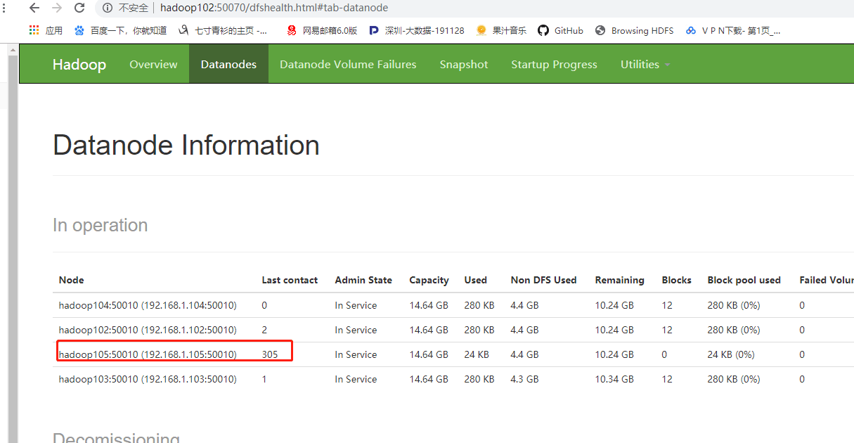Click the Last contact column header
The width and height of the screenshot is (854, 443).
[x=290, y=280]
